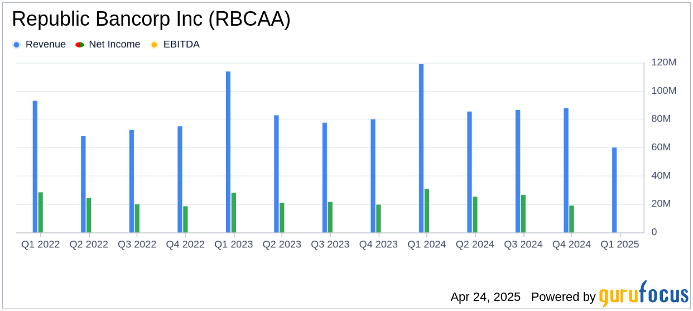Click the 120M y-axis tick label
Viewport: 693px width, 311px height.
tap(664, 63)
